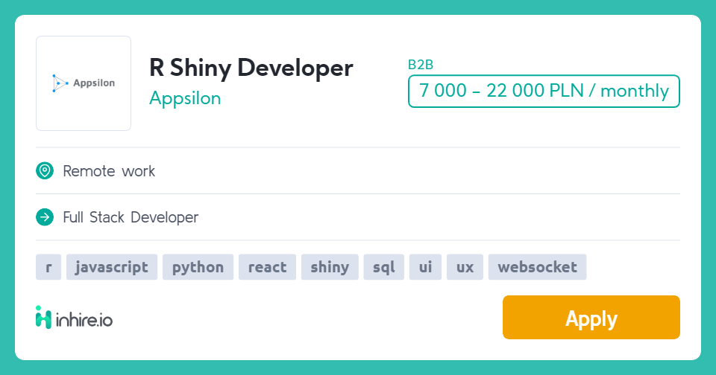Choose the 'python' skill tag
The height and width of the screenshot is (375, 716).
pos(198,267)
